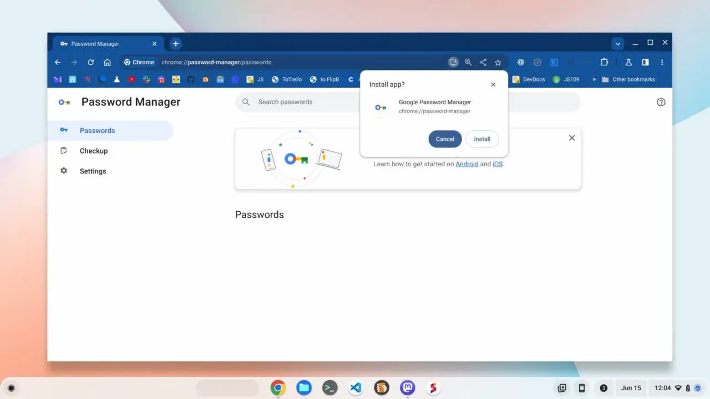Close the Install app dialog
This screenshot has width=710, height=399.
(493, 85)
